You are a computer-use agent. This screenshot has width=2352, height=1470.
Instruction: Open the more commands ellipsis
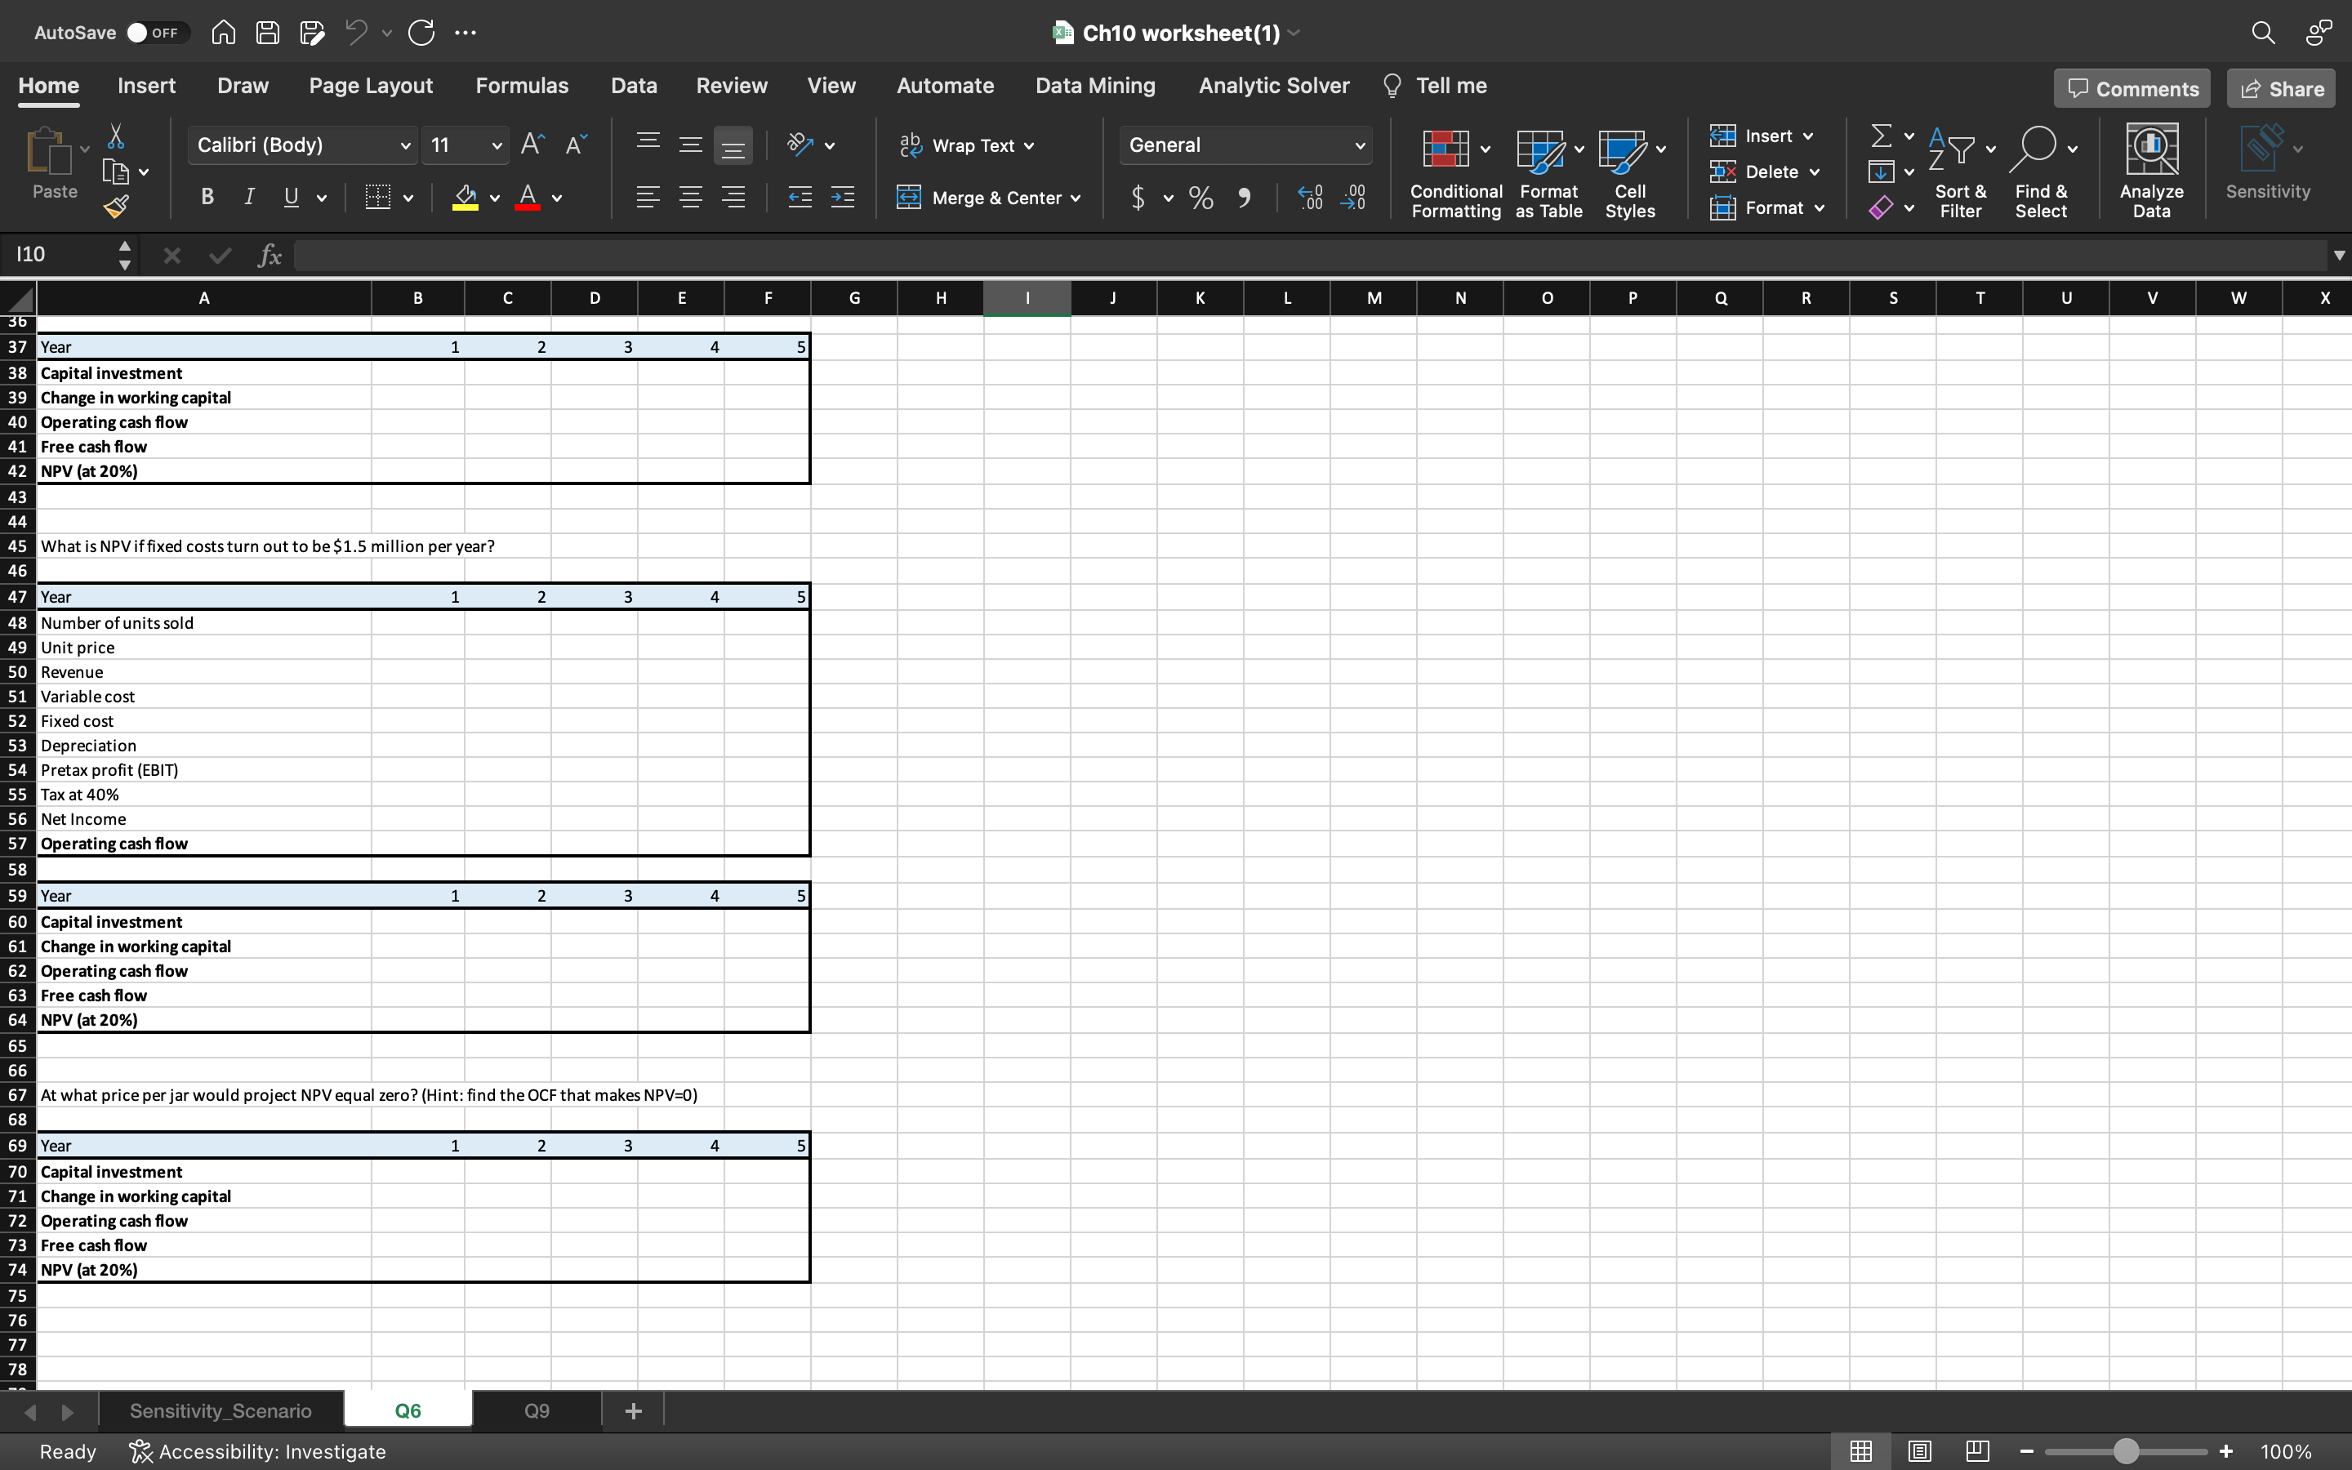tap(465, 33)
